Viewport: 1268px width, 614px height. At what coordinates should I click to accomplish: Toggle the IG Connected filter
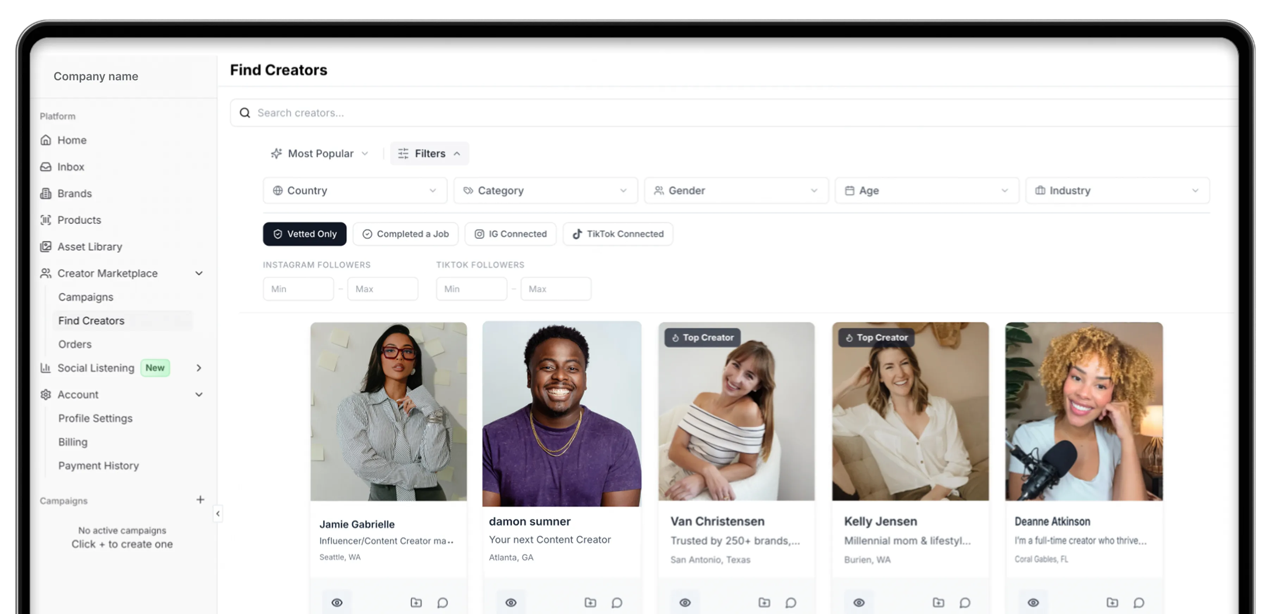(x=510, y=234)
